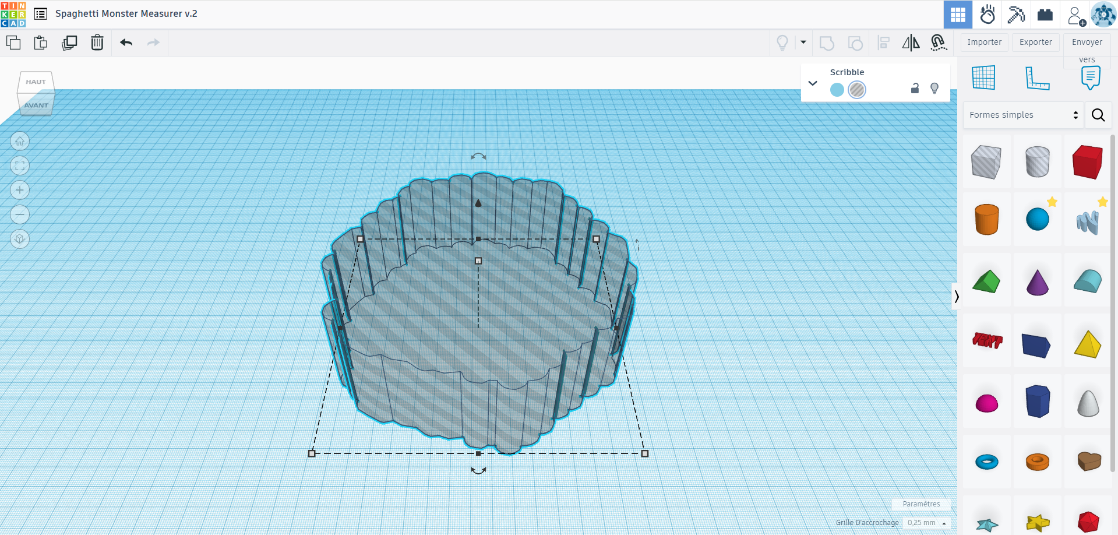
Task: Click the Ruler tool icon
Action: [x=1037, y=78]
